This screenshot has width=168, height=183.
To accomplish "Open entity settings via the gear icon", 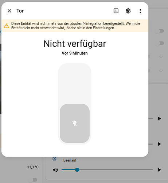I will point(128,11).
